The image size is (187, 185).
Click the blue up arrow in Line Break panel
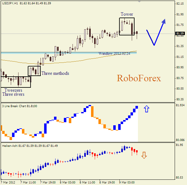coord(146,109)
